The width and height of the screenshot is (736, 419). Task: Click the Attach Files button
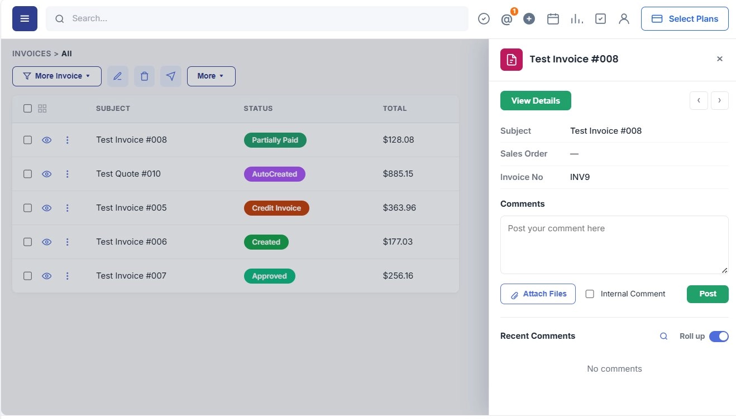point(538,294)
